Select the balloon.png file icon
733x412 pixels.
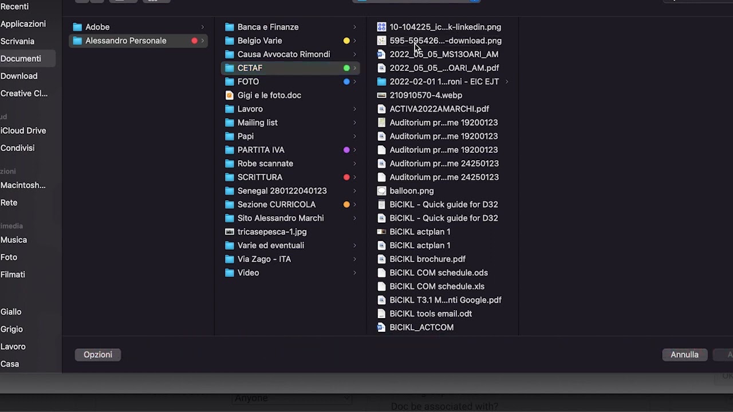point(381,191)
